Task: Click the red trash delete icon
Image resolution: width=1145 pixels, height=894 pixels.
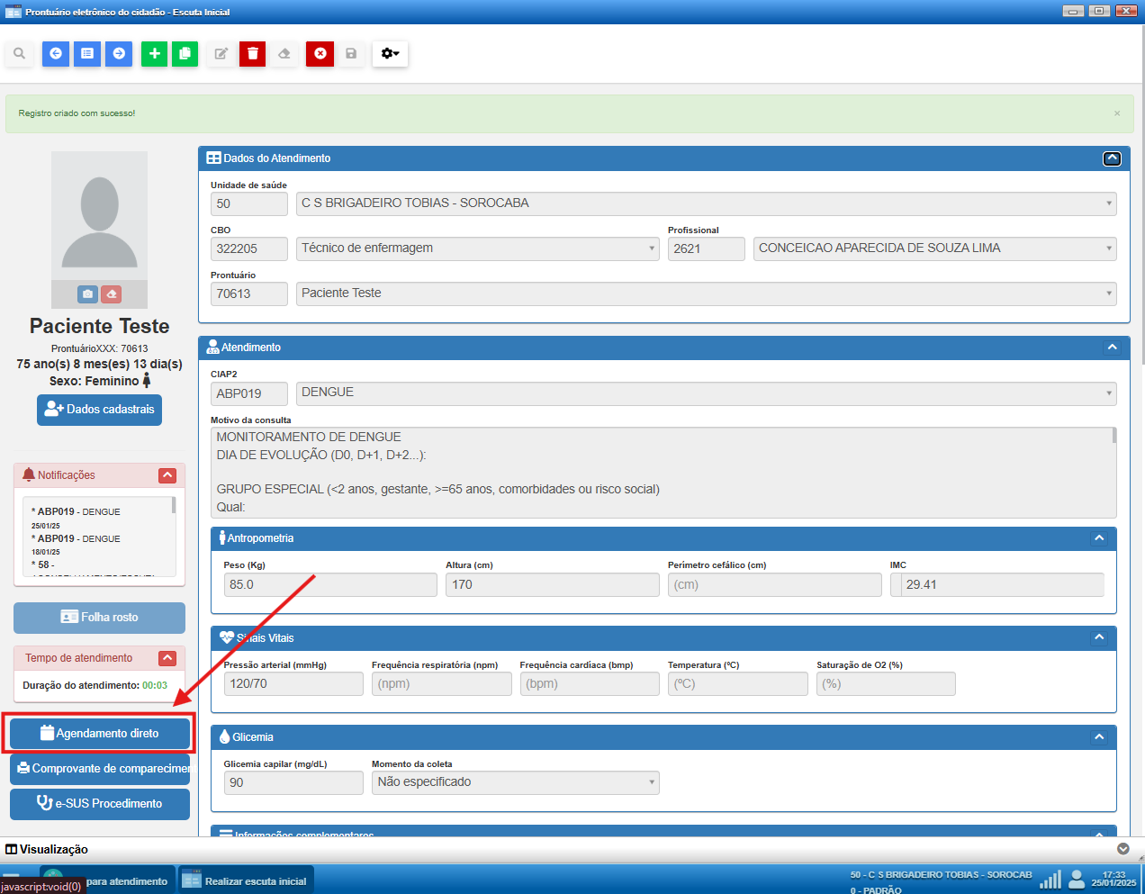Action: click(252, 54)
